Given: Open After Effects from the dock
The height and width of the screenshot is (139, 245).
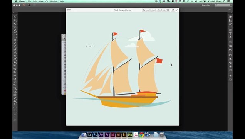Looking at the screenshot, I should tap(101, 135).
